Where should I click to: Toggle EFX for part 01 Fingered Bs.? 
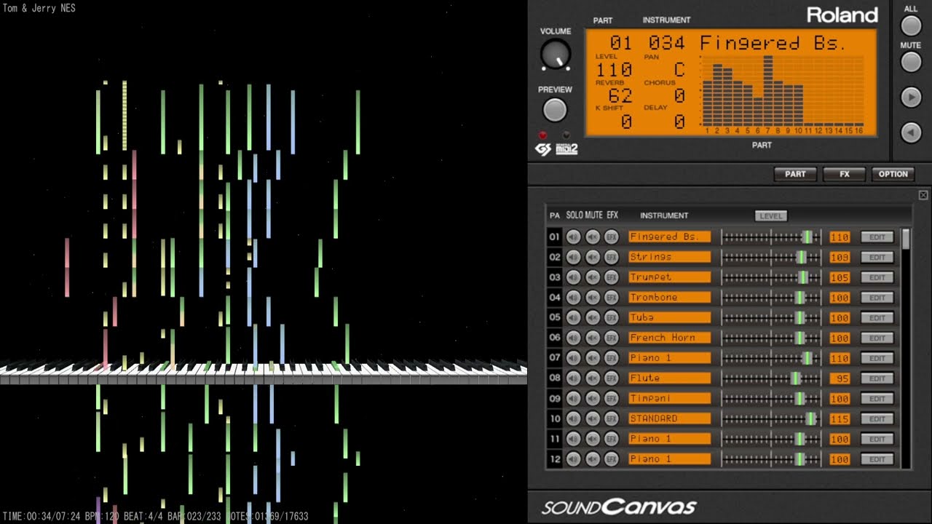coord(612,237)
